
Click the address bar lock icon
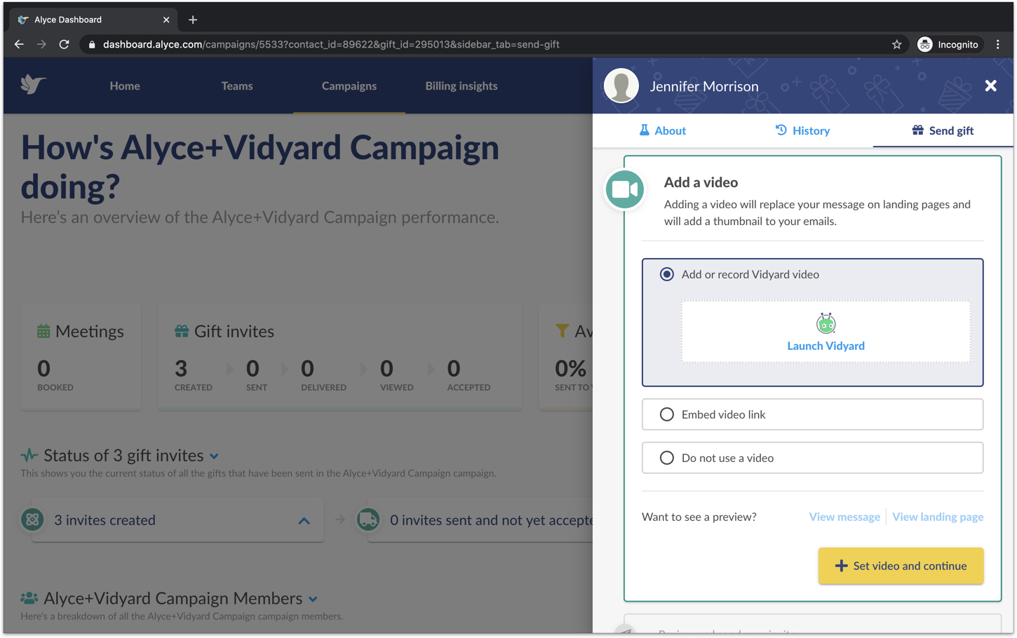pyautogui.click(x=91, y=44)
